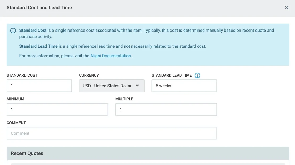Focus the Standard Cost input field
This screenshot has height=165, width=295.
coord(39,86)
